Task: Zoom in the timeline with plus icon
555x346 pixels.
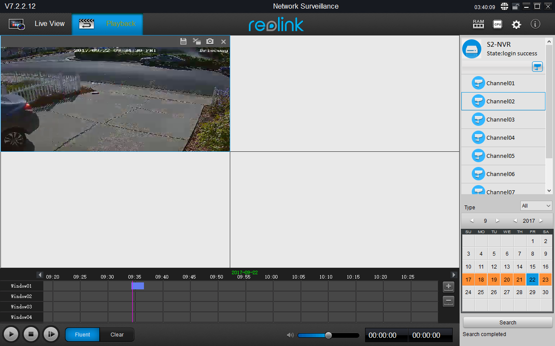Action: click(448, 287)
